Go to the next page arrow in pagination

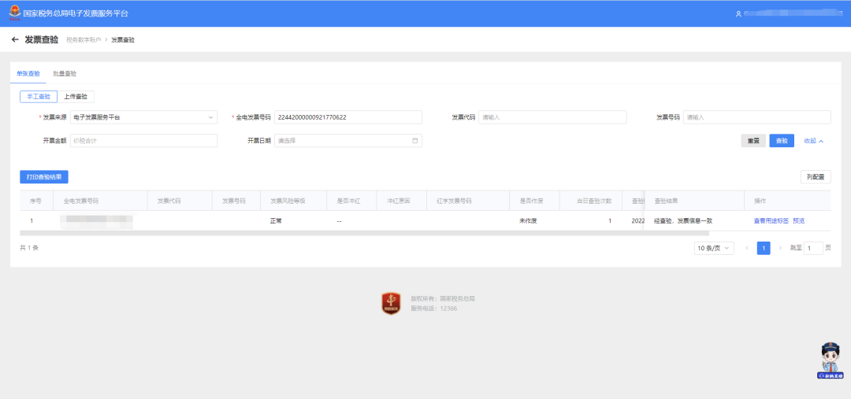pos(780,248)
